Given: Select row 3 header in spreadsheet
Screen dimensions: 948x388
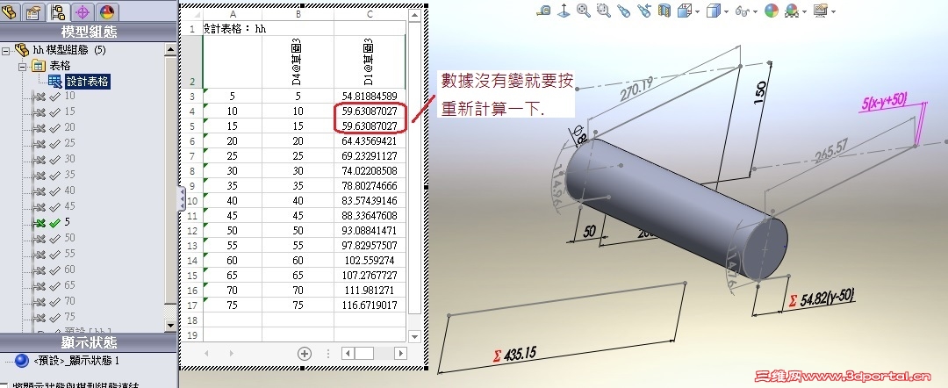Looking at the screenshot, I should [x=192, y=96].
